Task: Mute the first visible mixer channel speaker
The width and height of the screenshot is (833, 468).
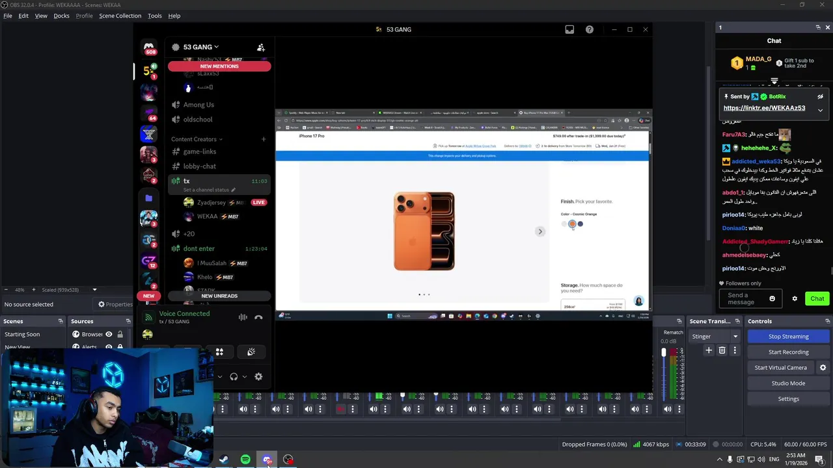Action: click(x=243, y=409)
